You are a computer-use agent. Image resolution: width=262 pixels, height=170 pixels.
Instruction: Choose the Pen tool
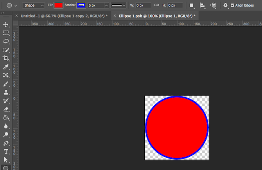pos(6,143)
